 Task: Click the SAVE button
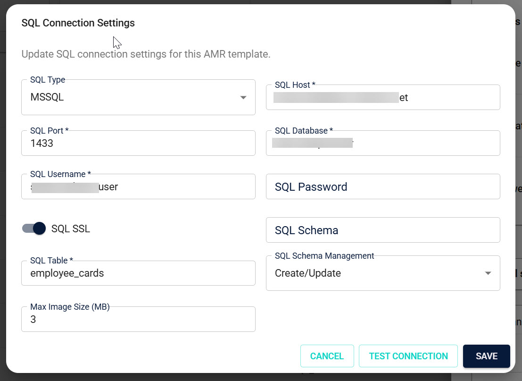point(486,356)
